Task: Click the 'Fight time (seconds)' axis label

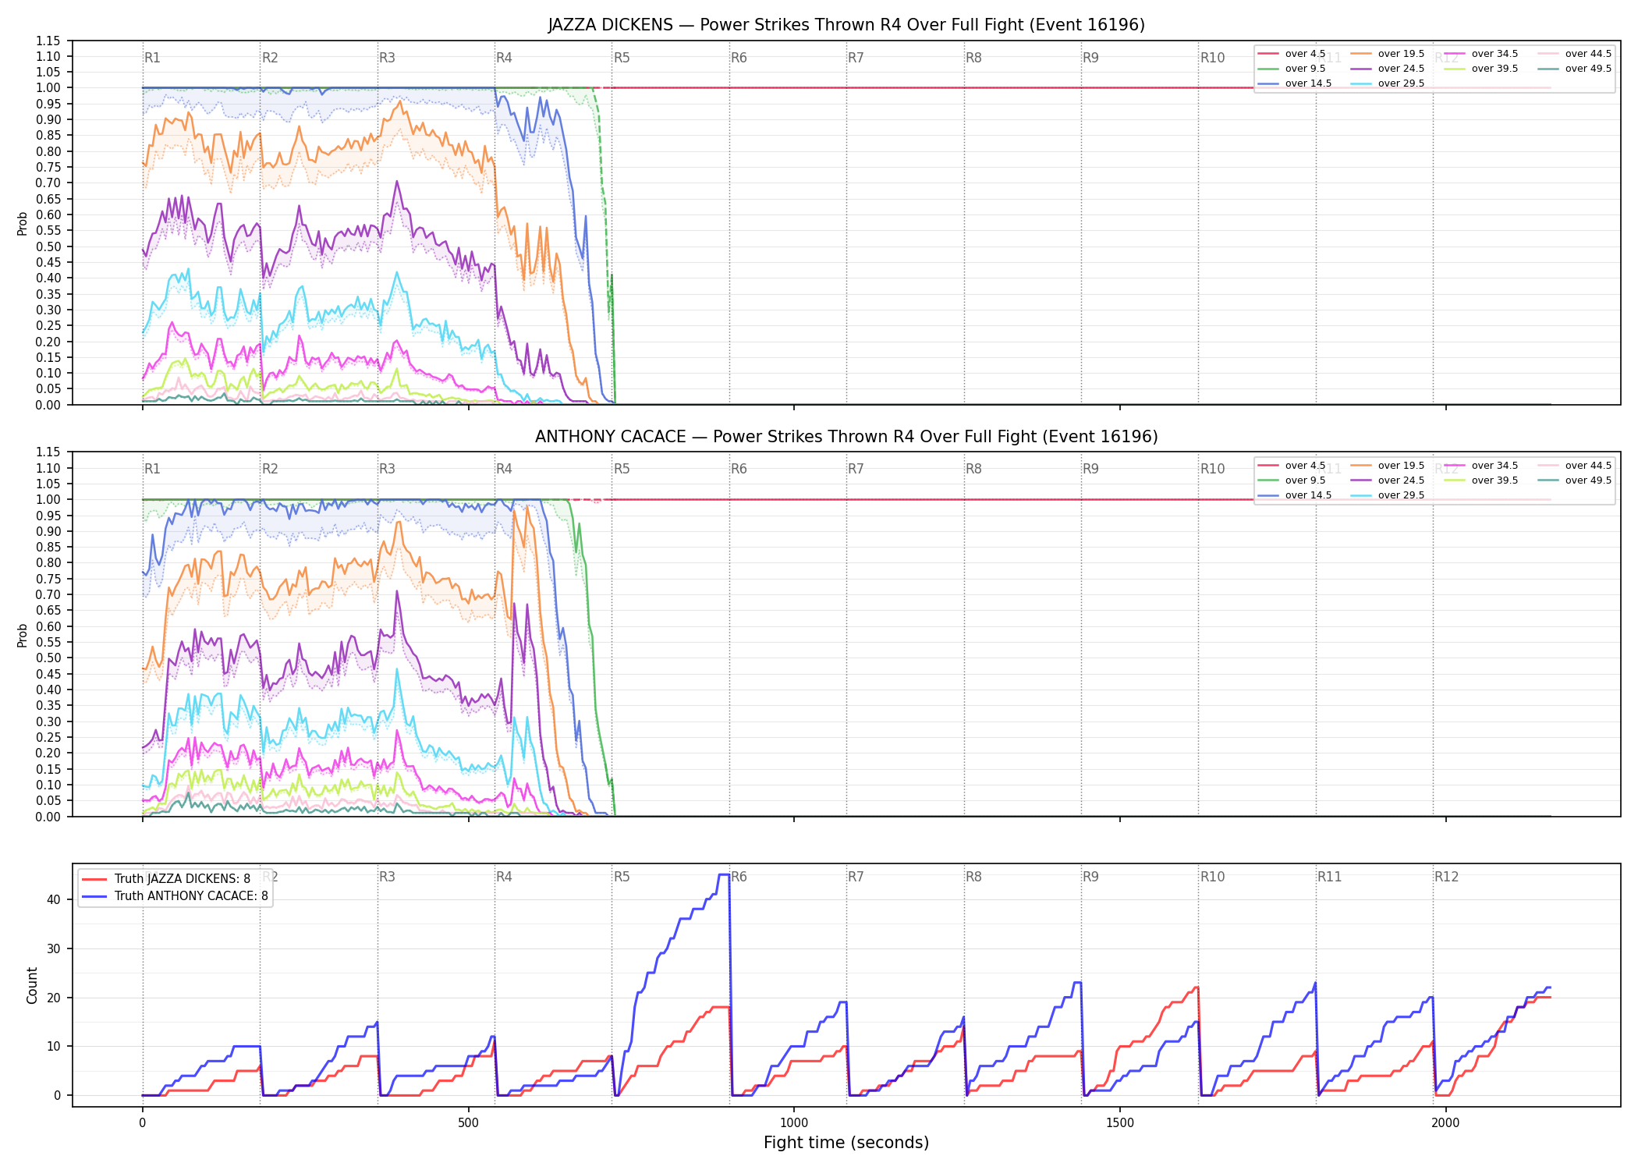Action: tap(846, 1143)
